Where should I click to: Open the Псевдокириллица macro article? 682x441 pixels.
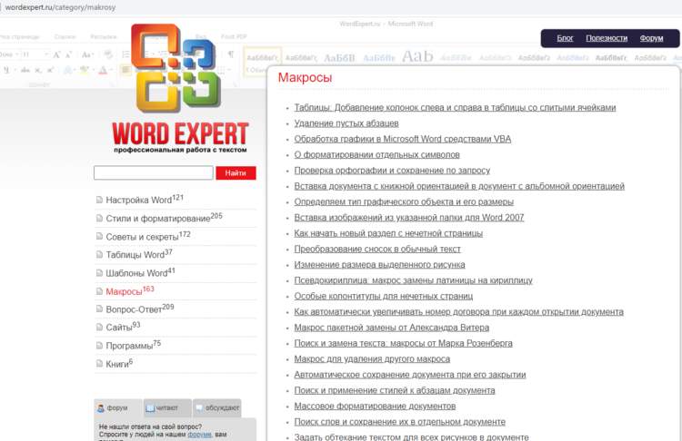pos(413,280)
